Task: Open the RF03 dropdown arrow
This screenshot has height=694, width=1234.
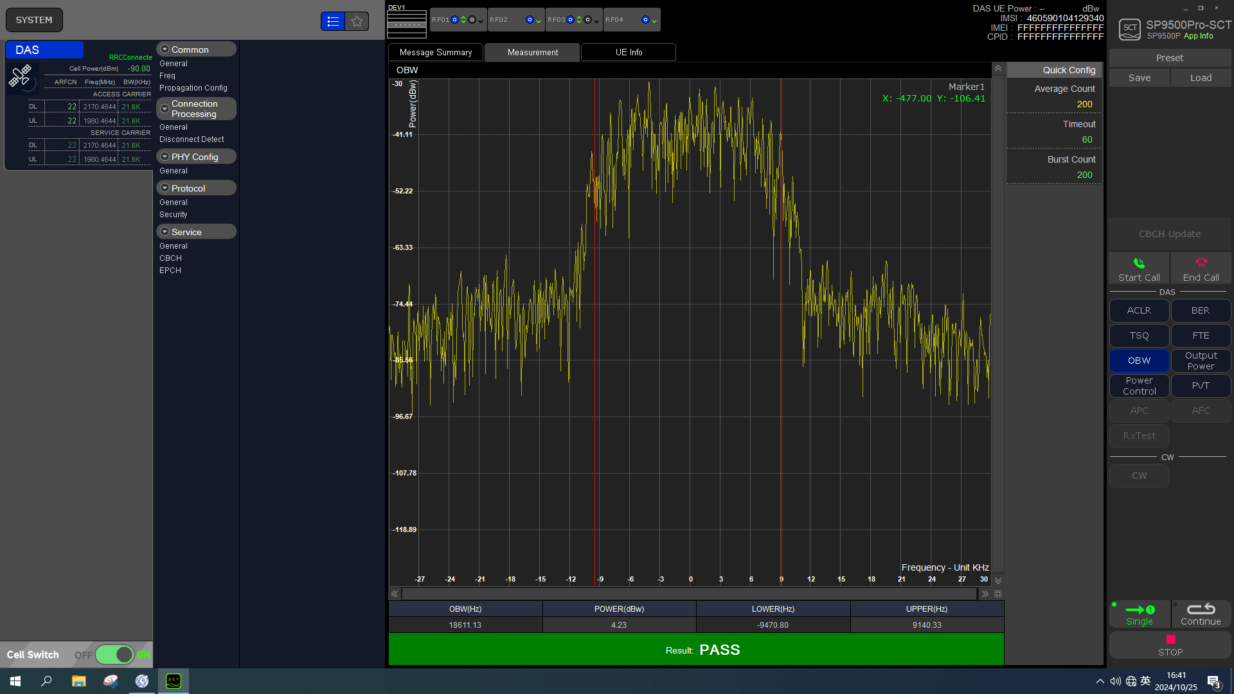Action: (596, 21)
